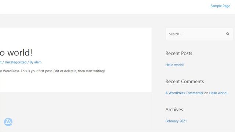Image resolution: width=235 pixels, height=132 pixels.
Task: View posts by author alam
Action: coord(38,62)
